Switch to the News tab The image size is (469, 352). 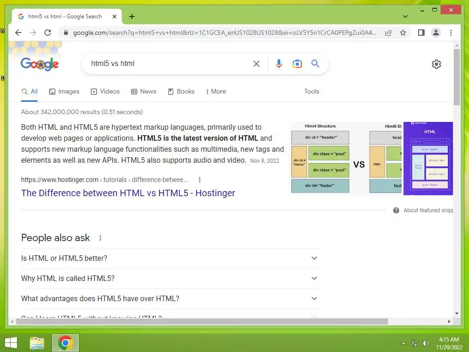pos(143,92)
